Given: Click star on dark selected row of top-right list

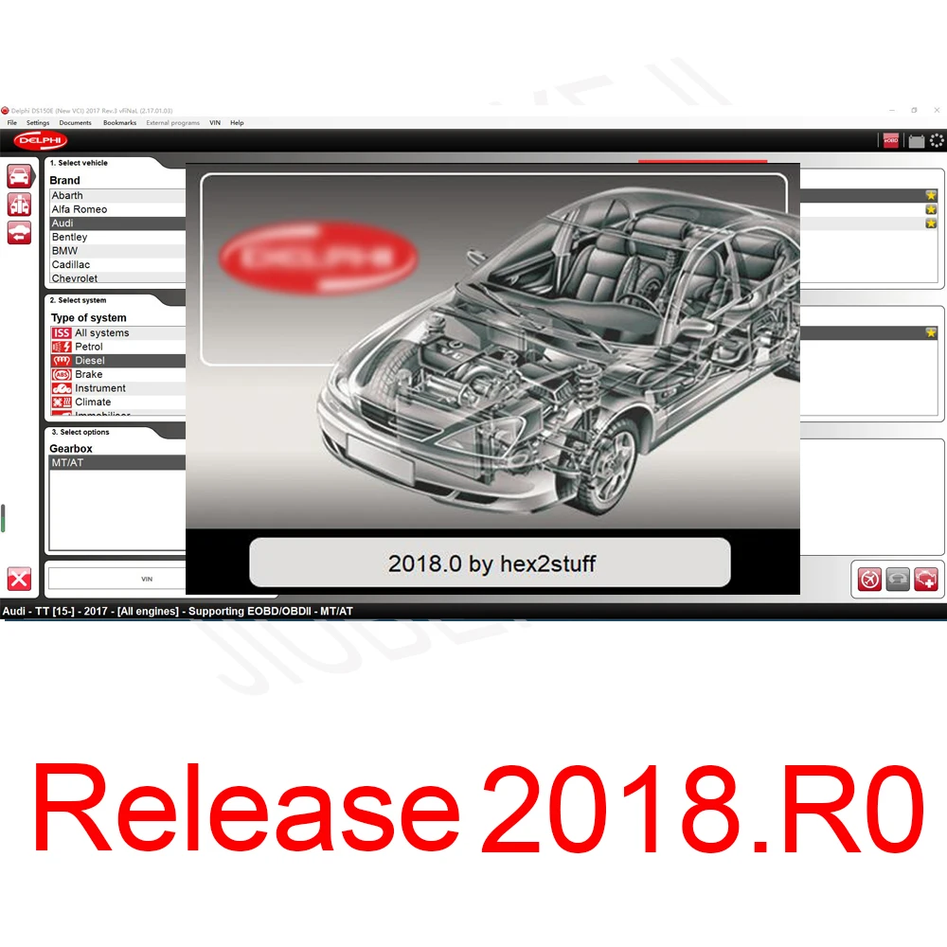Looking at the screenshot, I should coord(931,195).
